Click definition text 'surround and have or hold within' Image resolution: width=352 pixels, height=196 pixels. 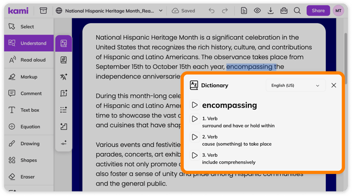(238, 126)
